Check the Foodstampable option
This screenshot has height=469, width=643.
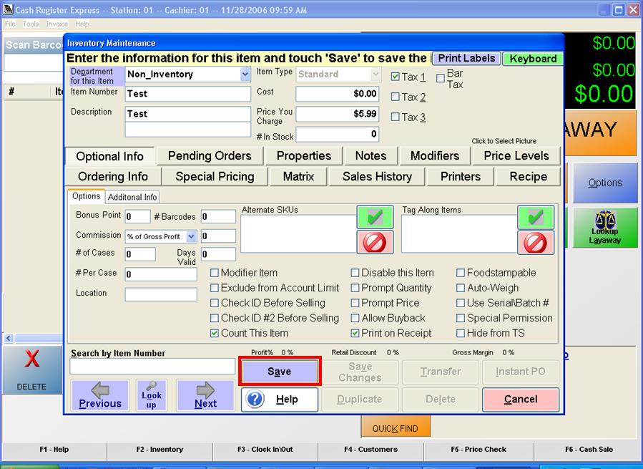coord(461,273)
